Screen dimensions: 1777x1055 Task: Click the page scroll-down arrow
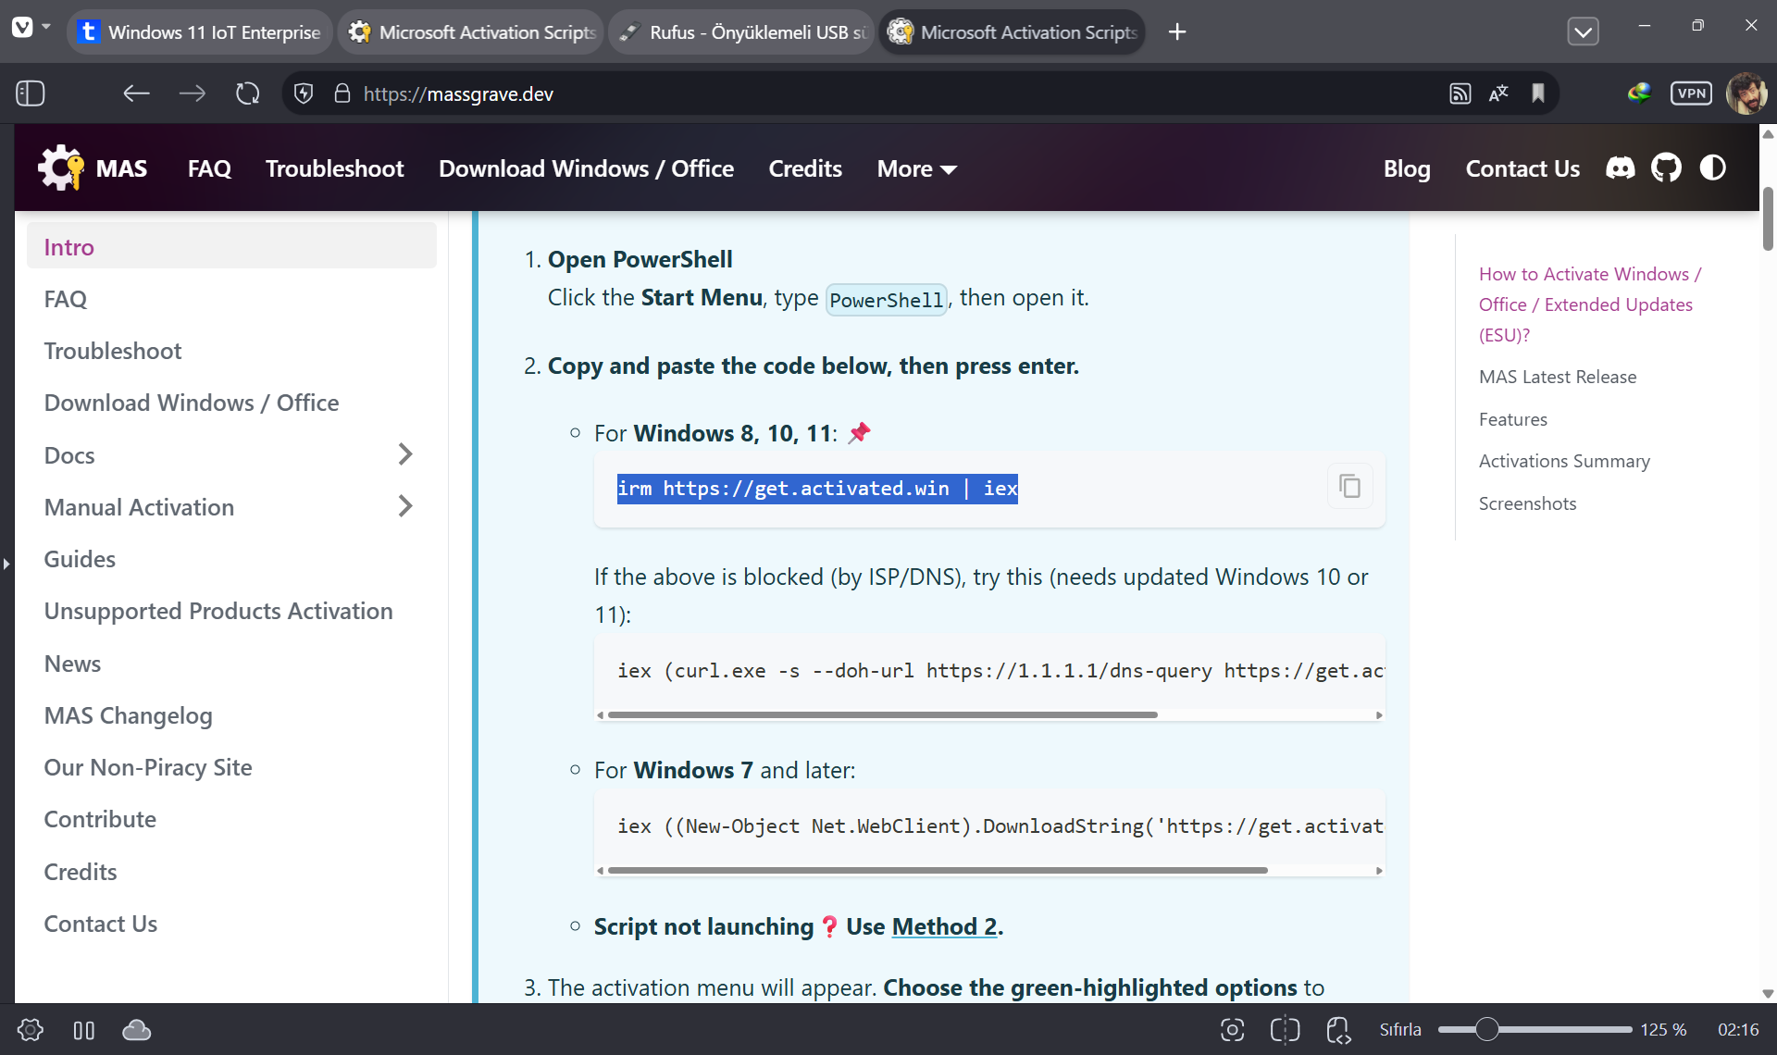click(1768, 994)
